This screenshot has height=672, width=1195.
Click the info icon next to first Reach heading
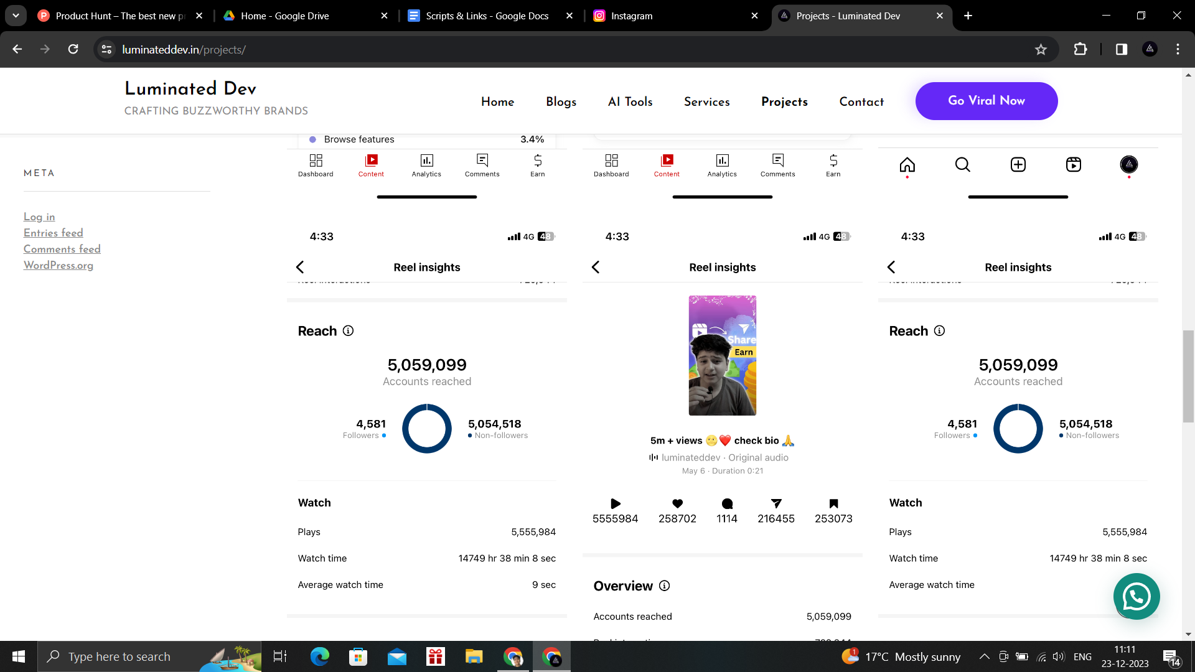coord(349,331)
